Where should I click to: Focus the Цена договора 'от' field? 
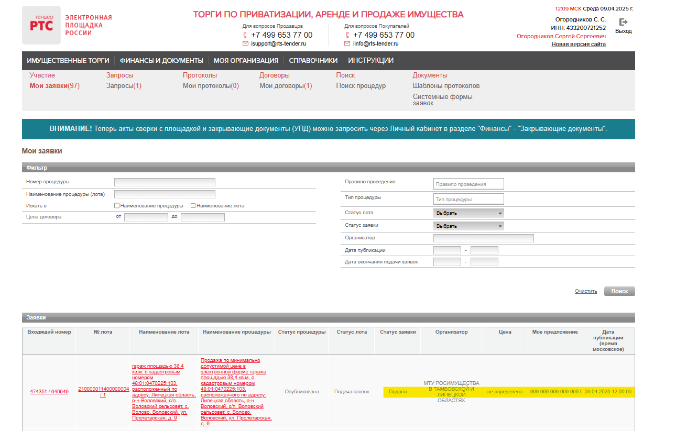(x=146, y=217)
